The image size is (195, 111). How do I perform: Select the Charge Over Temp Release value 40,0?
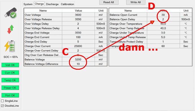coord(163,28)
